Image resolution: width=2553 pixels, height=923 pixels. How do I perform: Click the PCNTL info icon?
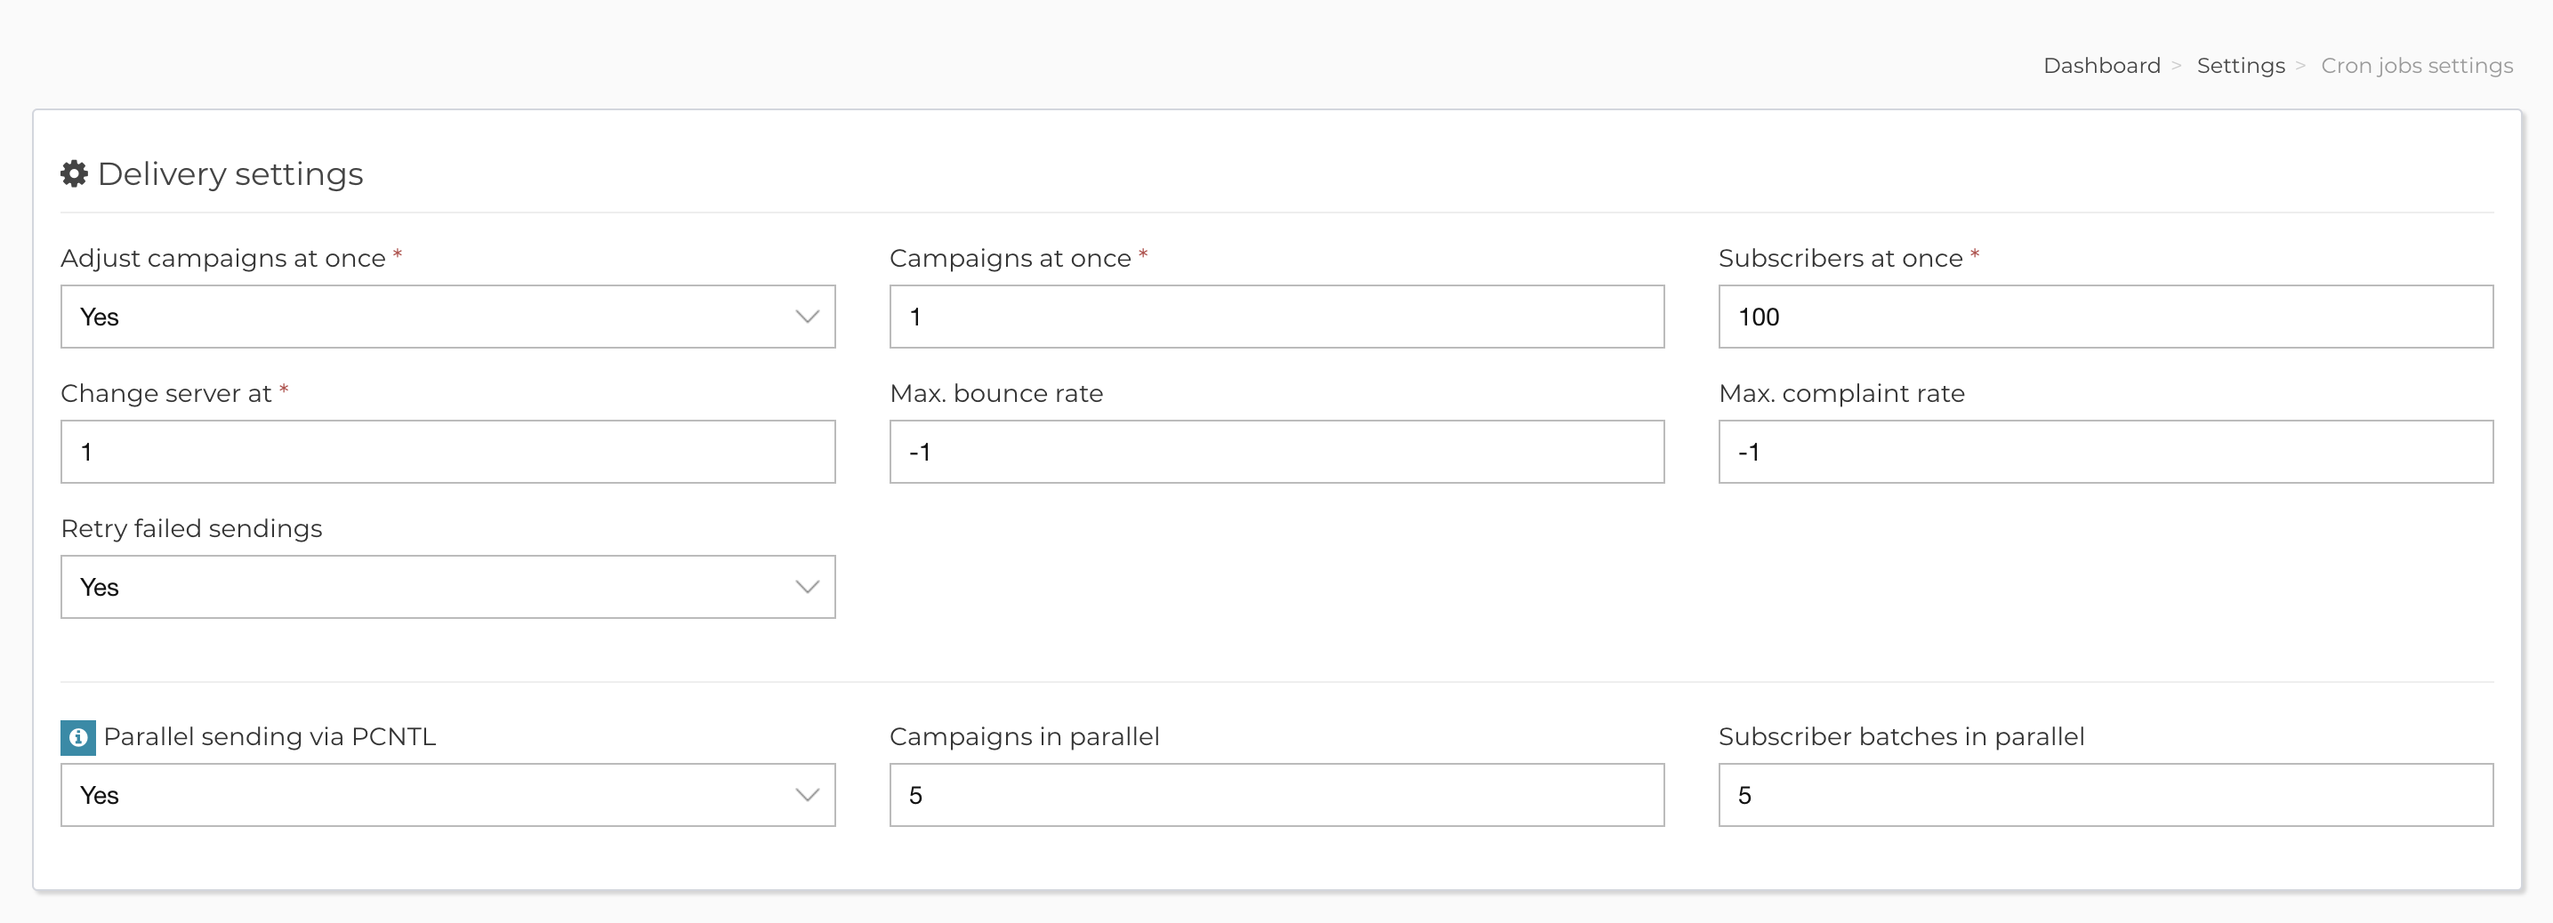pyautogui.click(x=78, y=738)
